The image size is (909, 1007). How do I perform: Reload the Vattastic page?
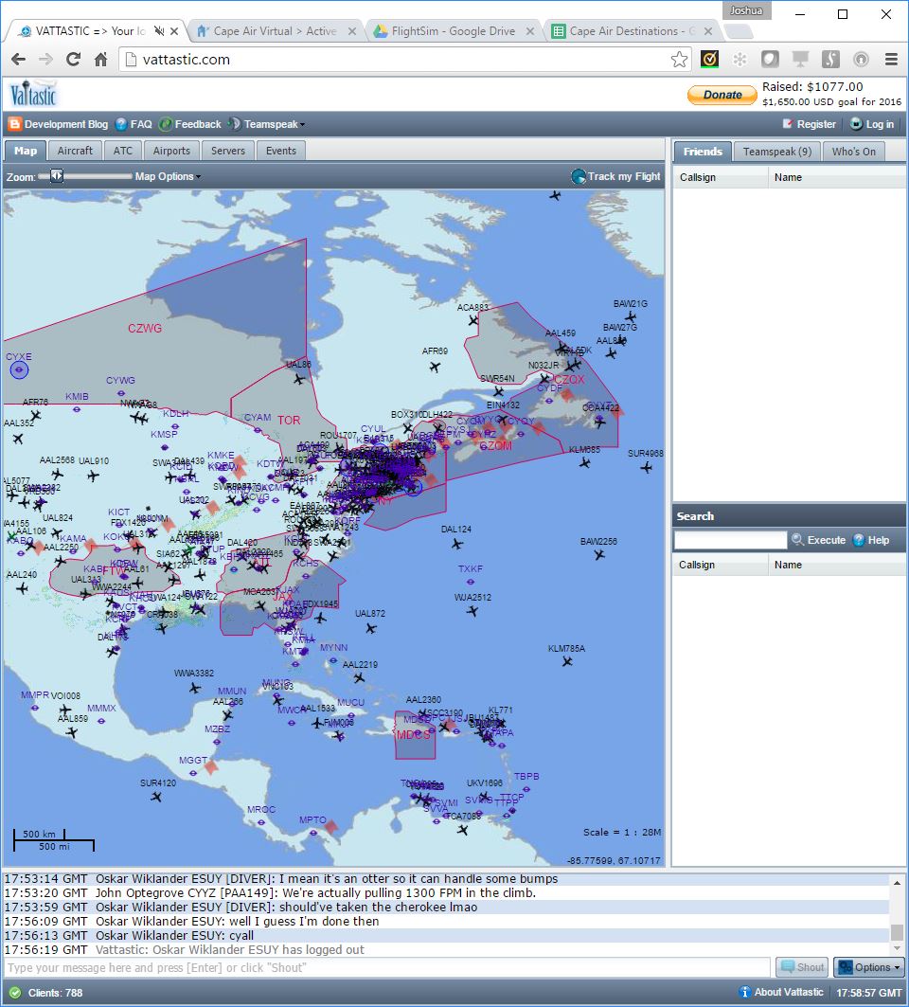[73, 60]
